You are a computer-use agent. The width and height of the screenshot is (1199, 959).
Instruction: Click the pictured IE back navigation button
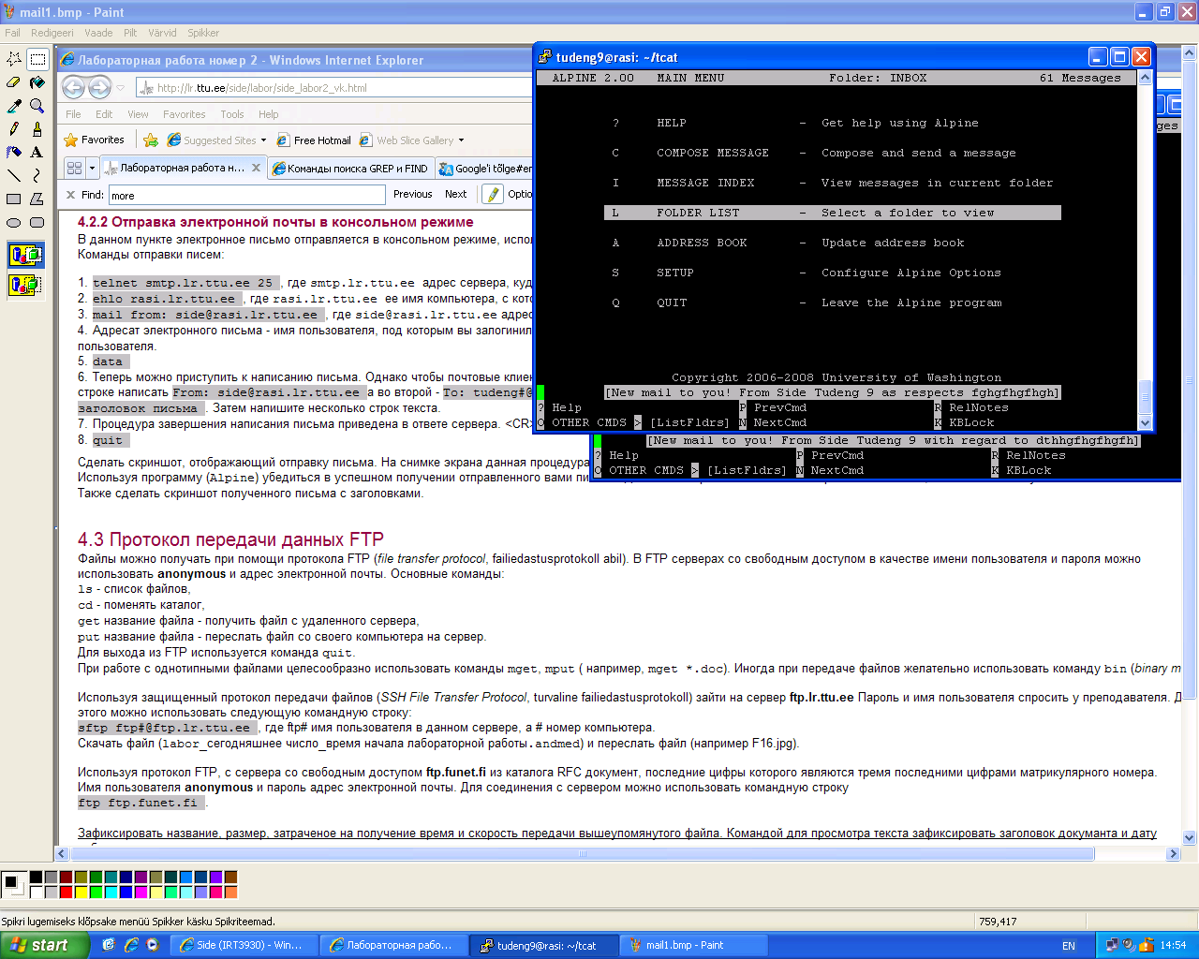point(74,88)
